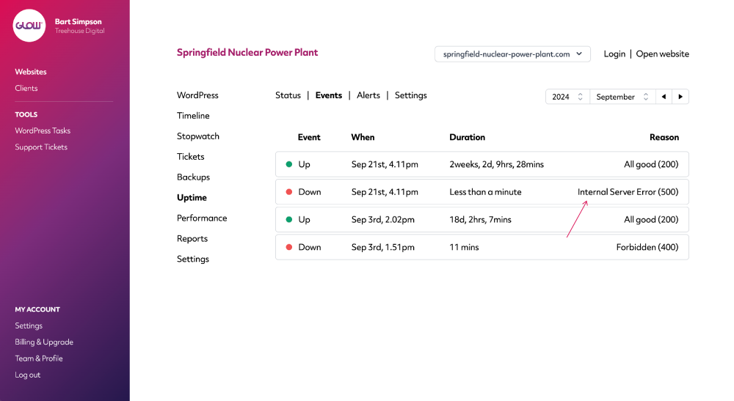Click Treehouse Digital company name
This screenshot has width=734, height=401.
[79, 31]
